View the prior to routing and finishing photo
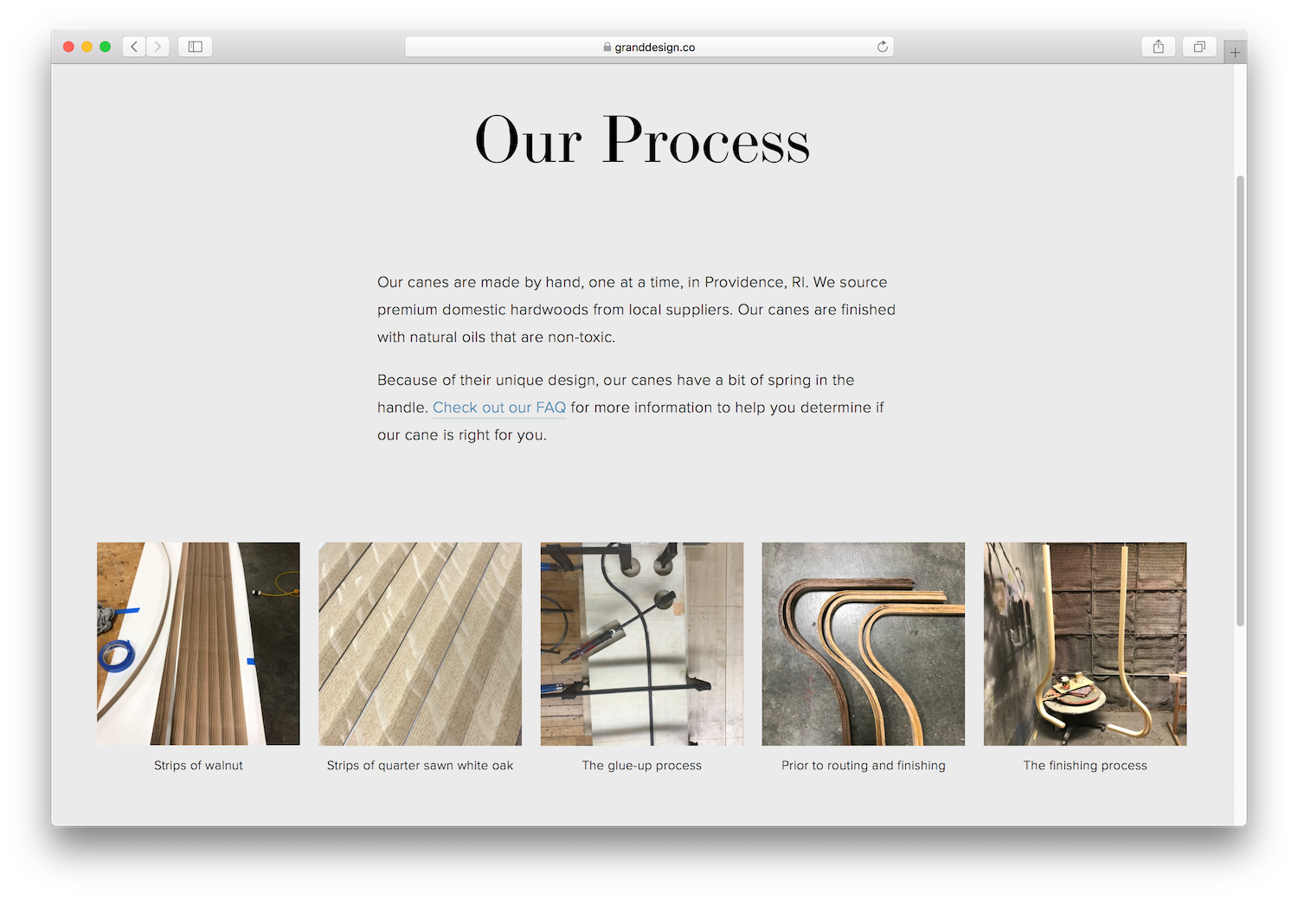1298x899 pixels. point(864,644)
